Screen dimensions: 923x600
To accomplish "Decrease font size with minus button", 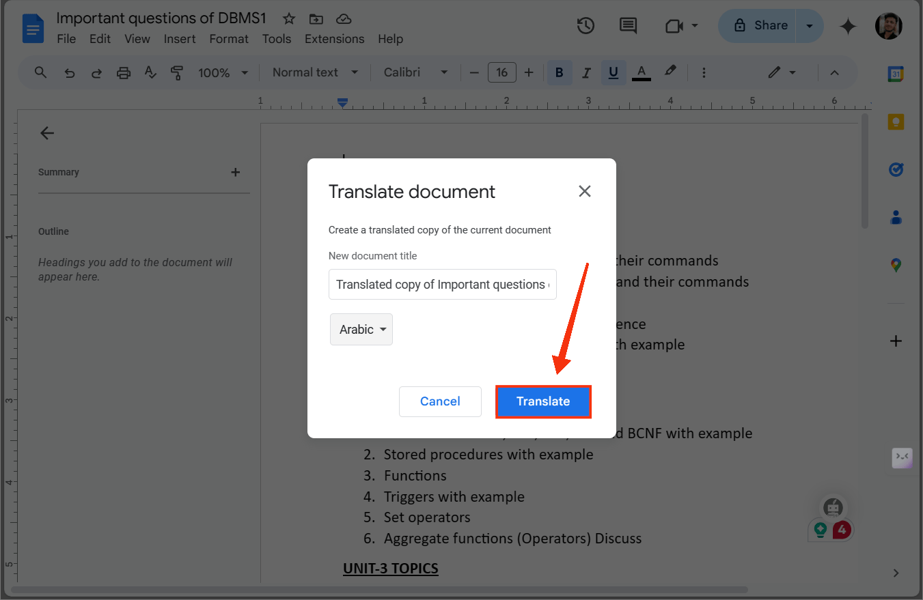I will click(474, 72).
